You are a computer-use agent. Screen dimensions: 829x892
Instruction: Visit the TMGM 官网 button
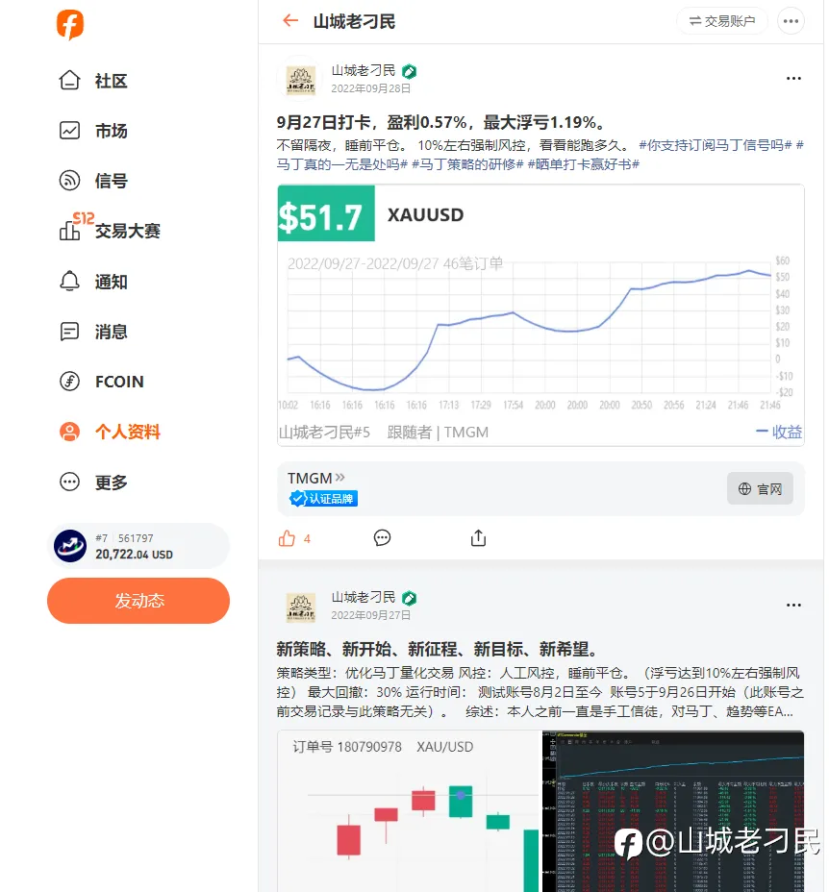(760, 488)
